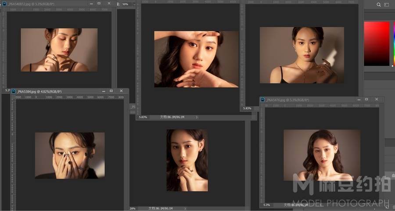Select _P6A540812.jpg title bar text
Screen dimensions: 395x211
tap(32, 4)
